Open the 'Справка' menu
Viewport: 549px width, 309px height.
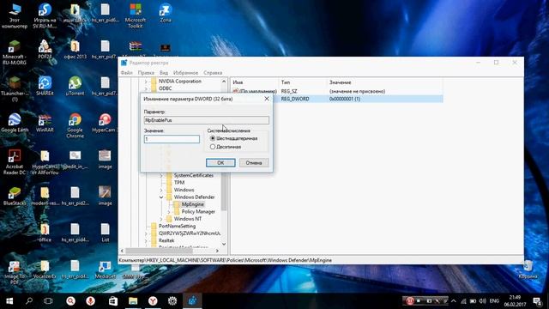click(x=213, y=73)
